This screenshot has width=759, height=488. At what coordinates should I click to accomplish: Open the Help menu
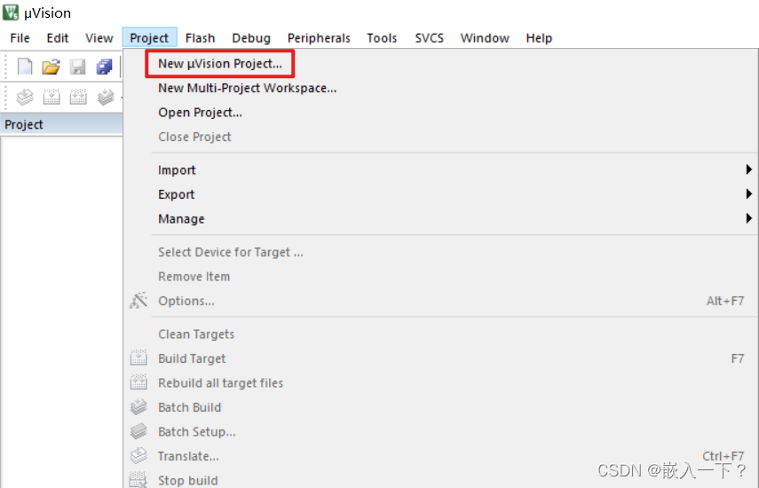[539, 38]
